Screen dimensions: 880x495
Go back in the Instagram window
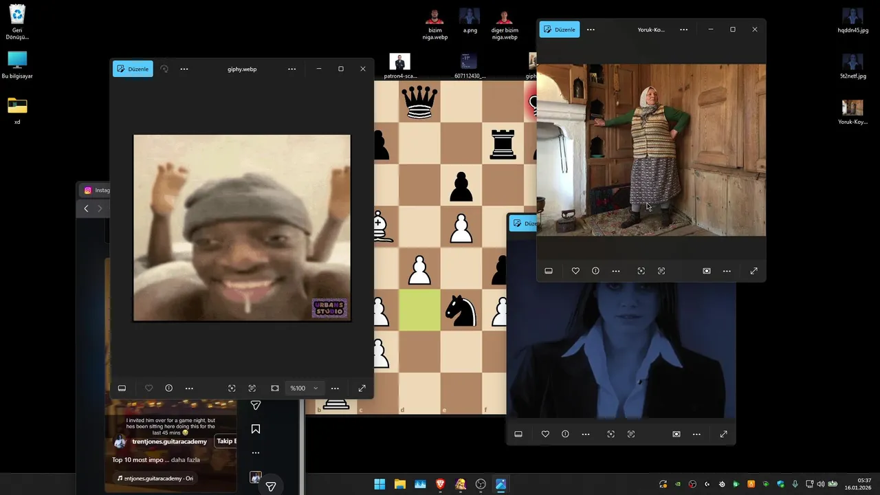pos(86,208)
